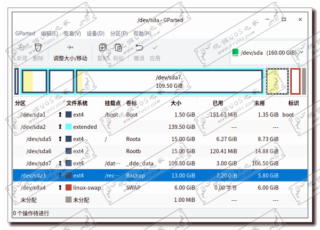Click the 大小 column header

point(176,103)
